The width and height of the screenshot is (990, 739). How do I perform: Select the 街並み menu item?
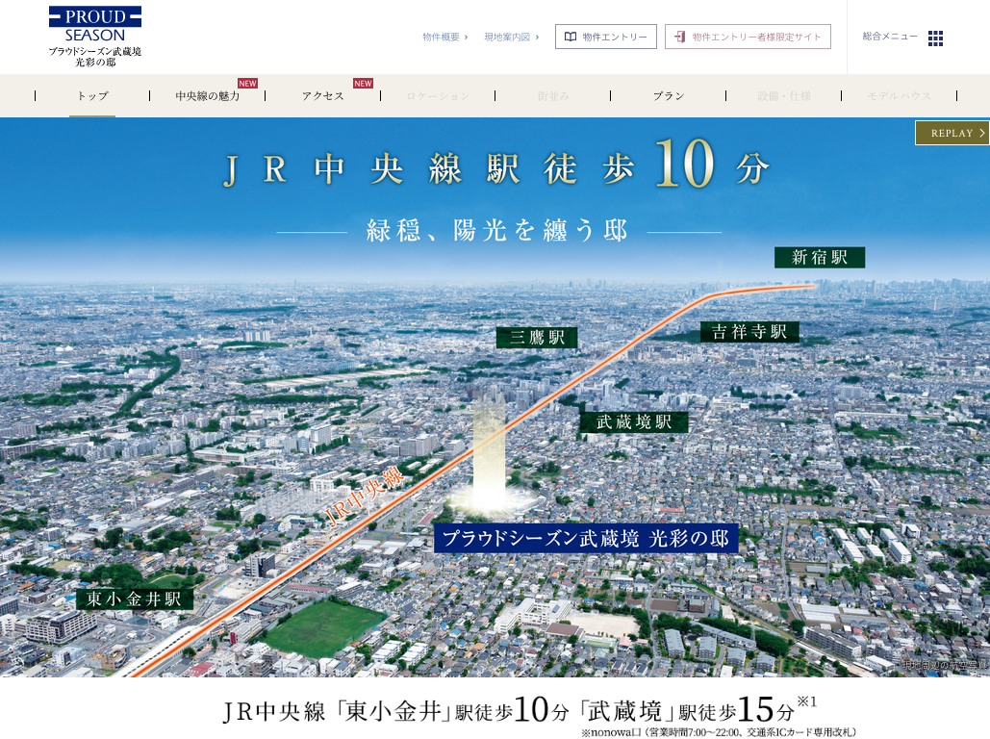pos(553,96)
